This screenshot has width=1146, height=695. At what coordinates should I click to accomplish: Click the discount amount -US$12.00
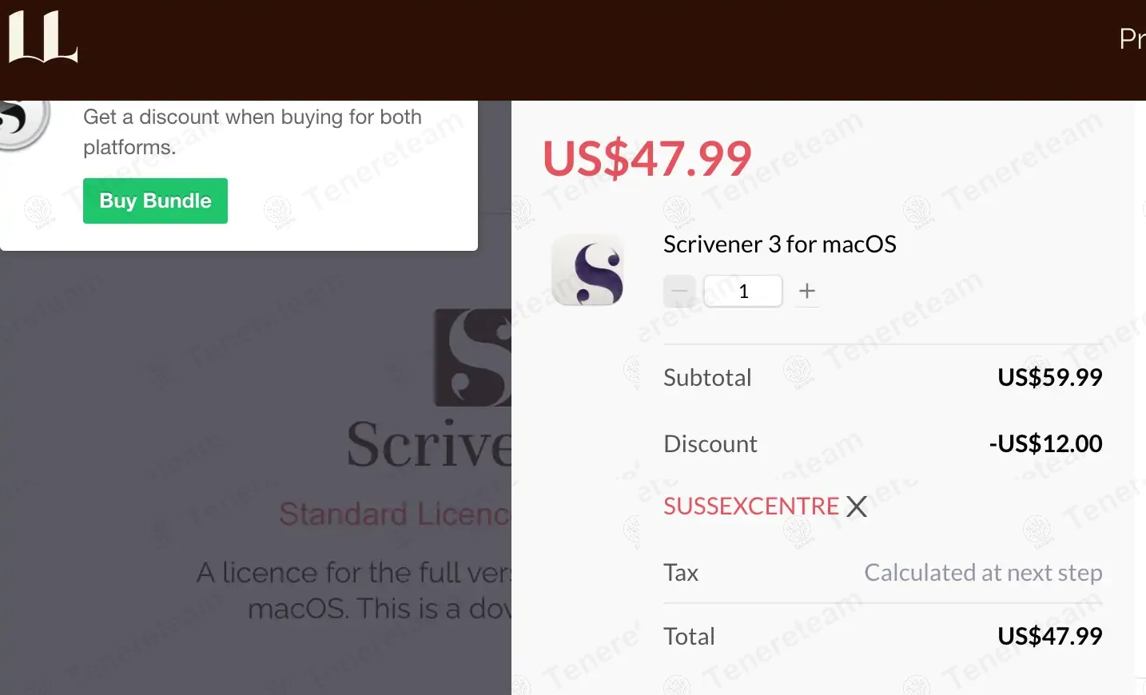(1046, 443)
